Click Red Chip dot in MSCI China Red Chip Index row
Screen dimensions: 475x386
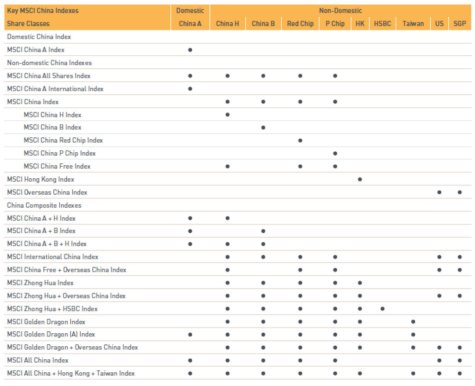300,141
